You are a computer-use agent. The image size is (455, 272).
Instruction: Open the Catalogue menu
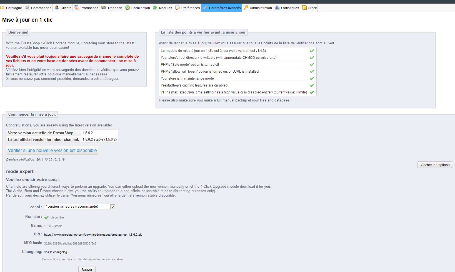click(11, 8)
